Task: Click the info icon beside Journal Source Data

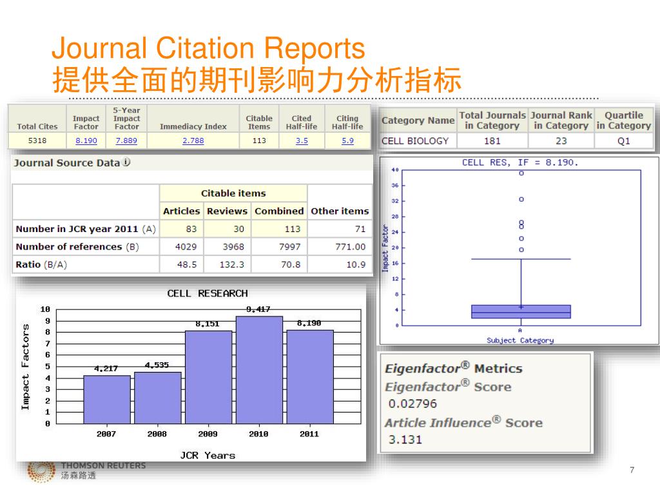Action: [126, 162]
